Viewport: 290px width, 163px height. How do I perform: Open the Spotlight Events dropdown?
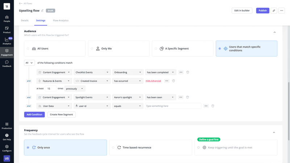(92, 97)
